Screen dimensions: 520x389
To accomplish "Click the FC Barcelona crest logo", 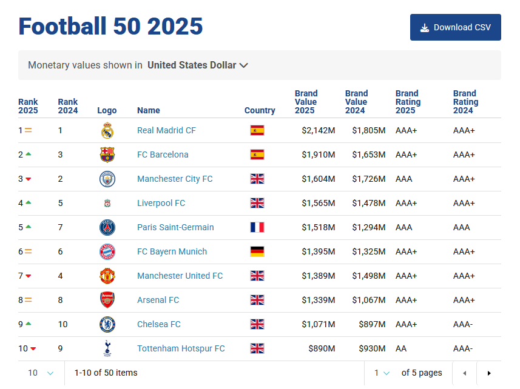I will (107, 155).
